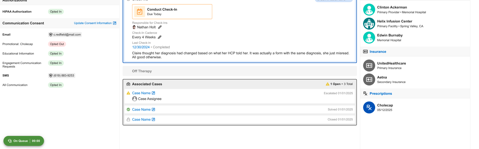The height and width of the screenshot is (149, 479).
Task: Click the Edwin Burnaby provider avatar
Action: point(369,38)
